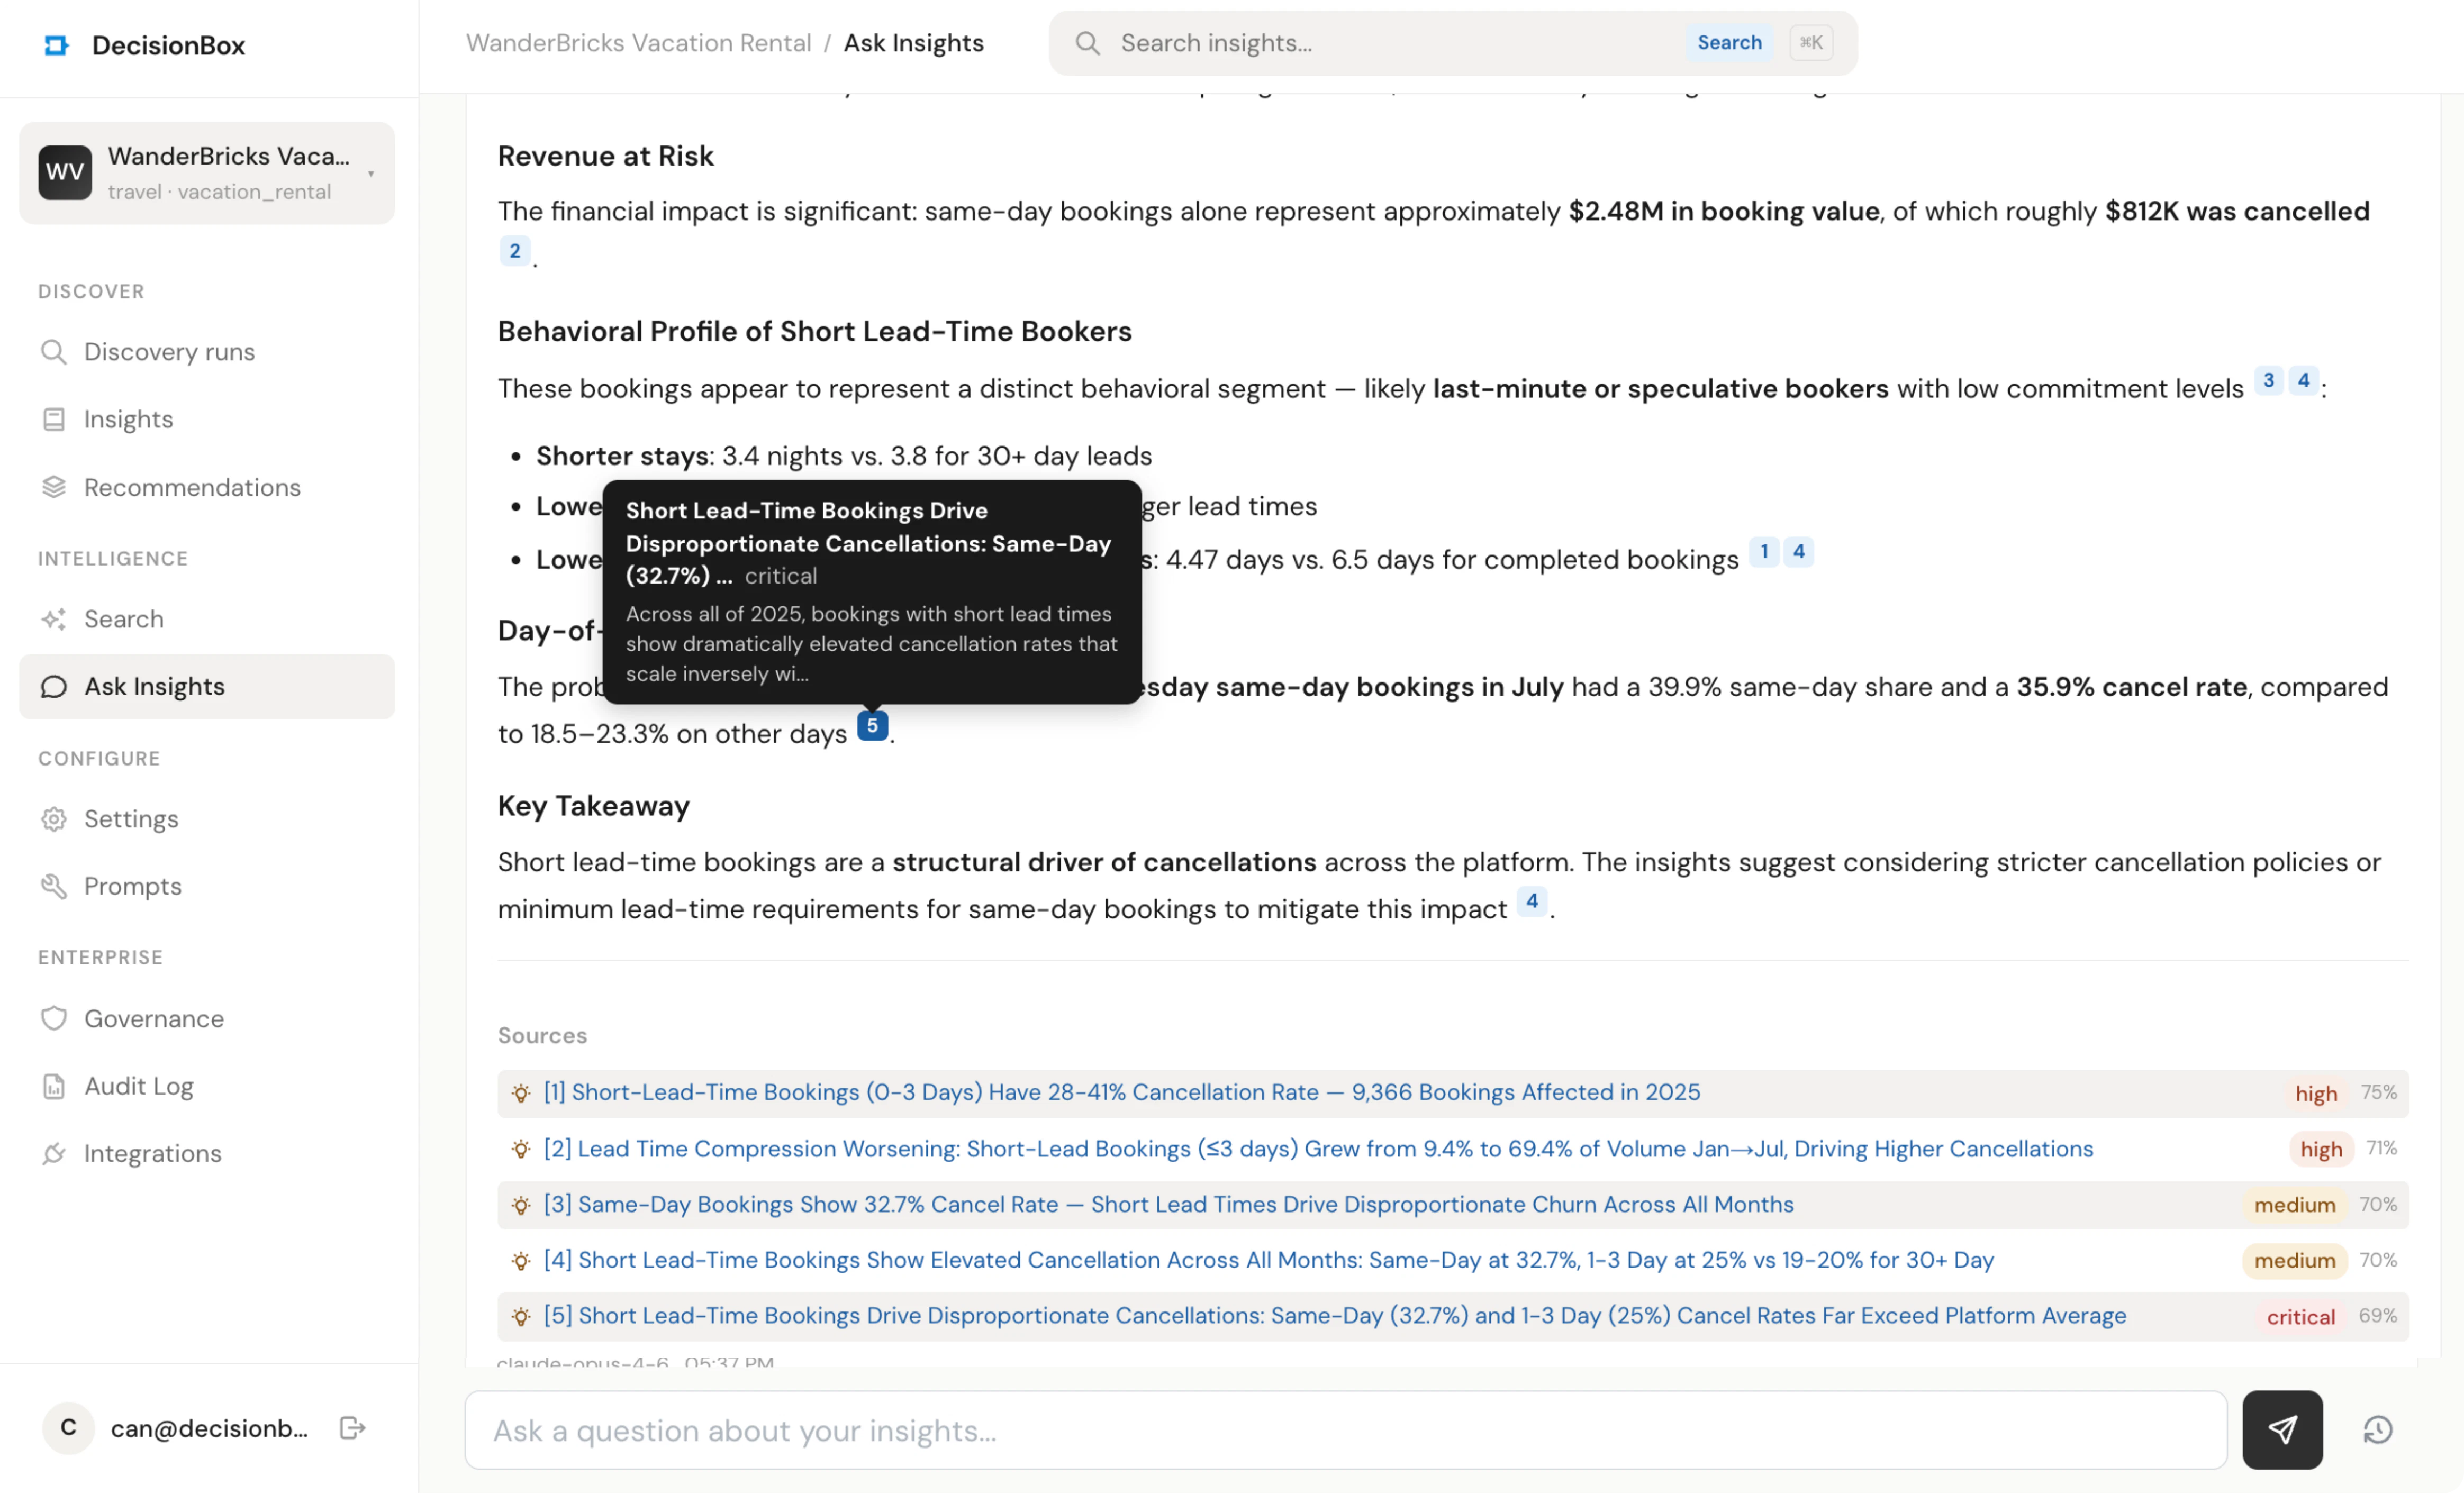Open chat history clock icon
Screen dimensions: 2464x1494
[x=2377, y=1430]
